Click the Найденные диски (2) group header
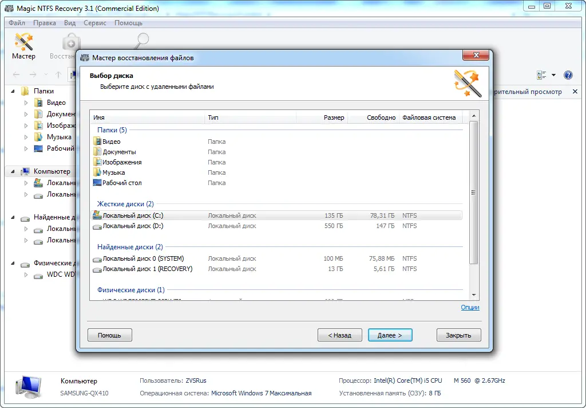Screen dimensions: 586x408 130,247
